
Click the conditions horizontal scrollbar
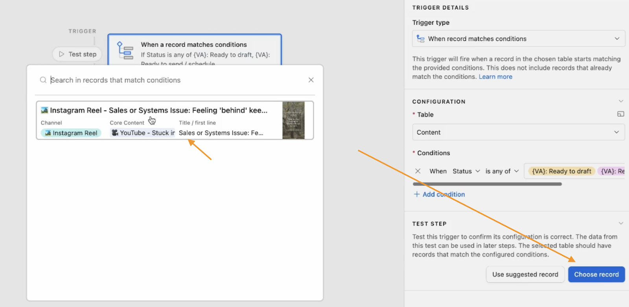[487, 184]
